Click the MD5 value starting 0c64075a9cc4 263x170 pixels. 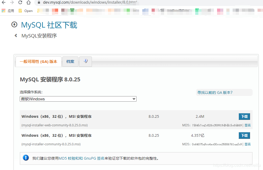click(217, 144)
